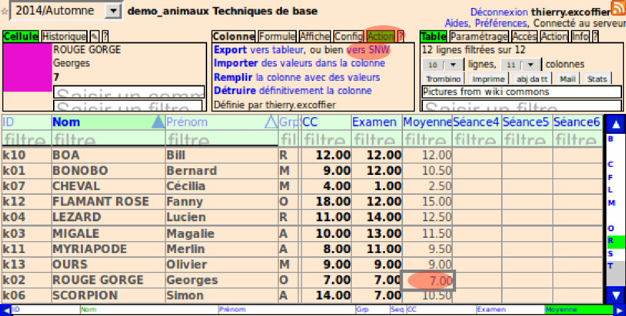Click the Nom column sort triangle
Screen dimensions: 626x316
(x=157, y=122)
